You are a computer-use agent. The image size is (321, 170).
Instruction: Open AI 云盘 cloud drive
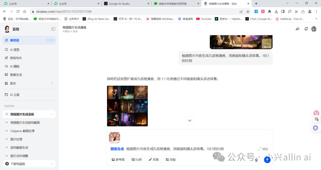pyautogui.click(x=29, y=95)
